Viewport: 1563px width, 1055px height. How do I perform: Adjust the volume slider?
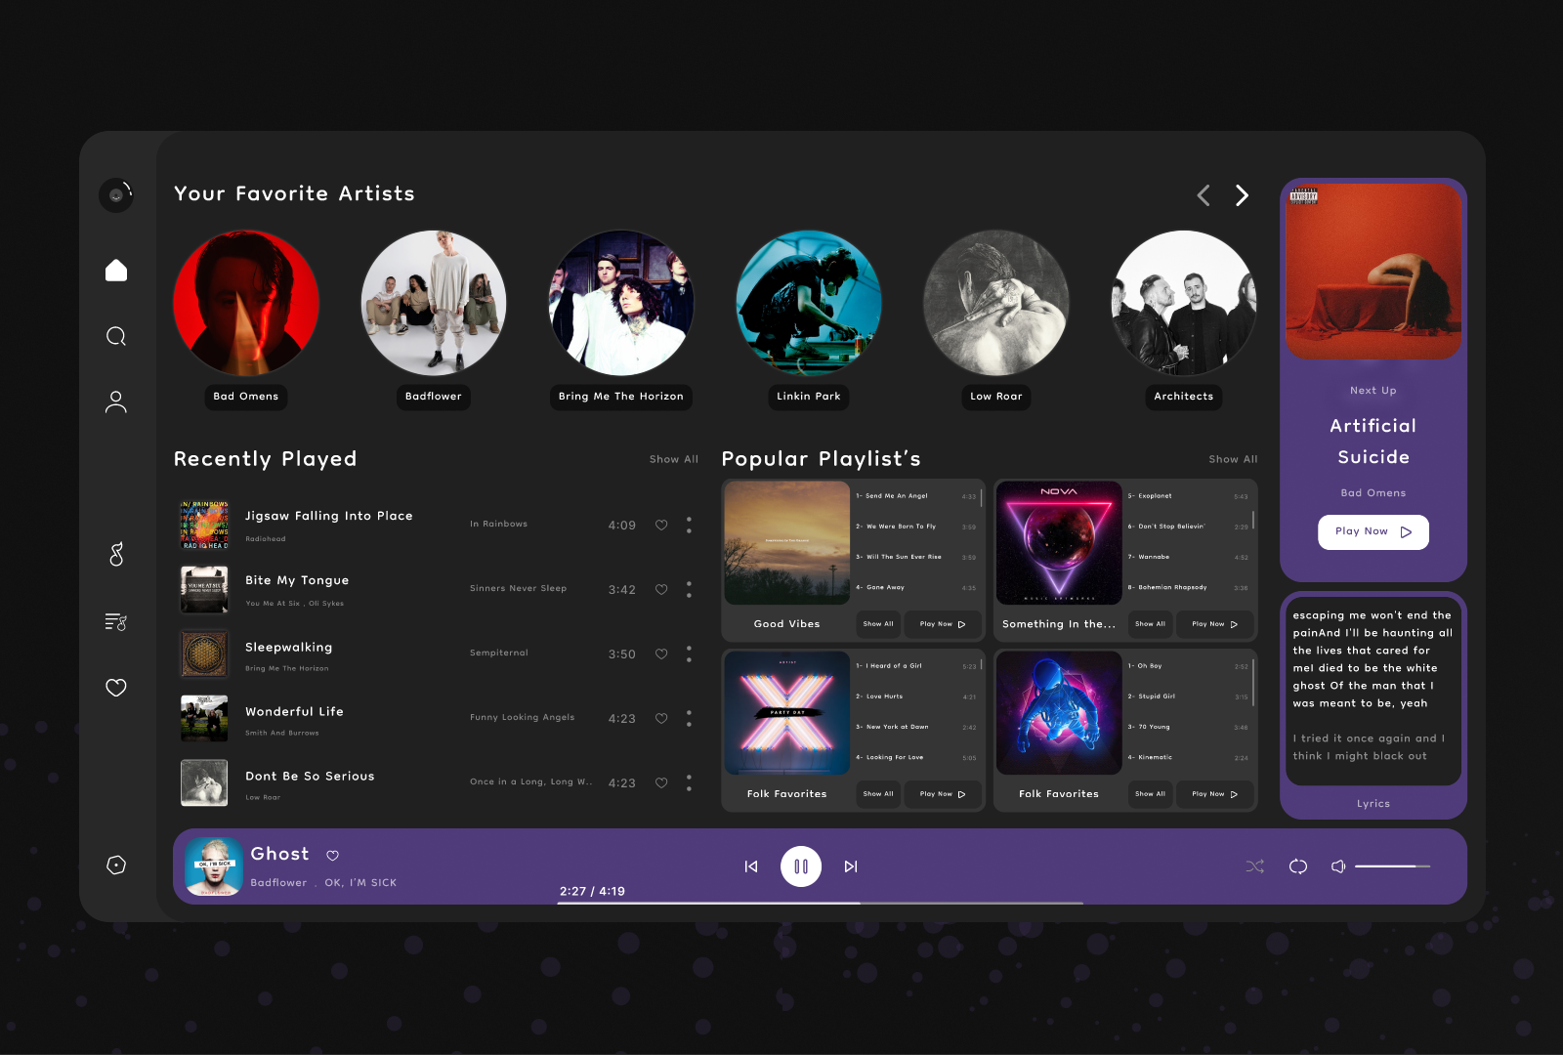pos(1392,865)
